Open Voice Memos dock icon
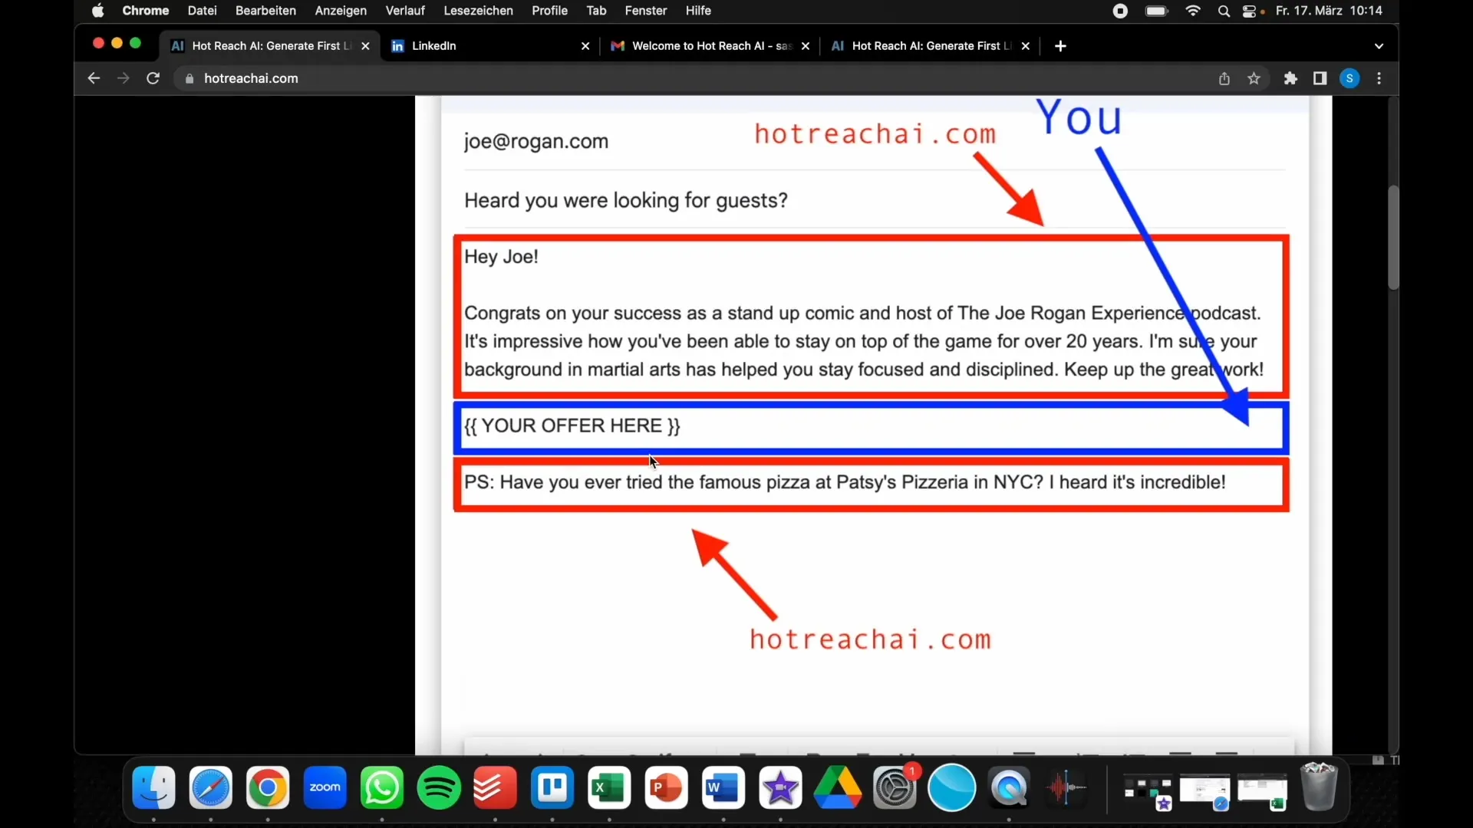Image resolution: width=1473 pixels, height=828 pixels. click(x=1066, y=787)
